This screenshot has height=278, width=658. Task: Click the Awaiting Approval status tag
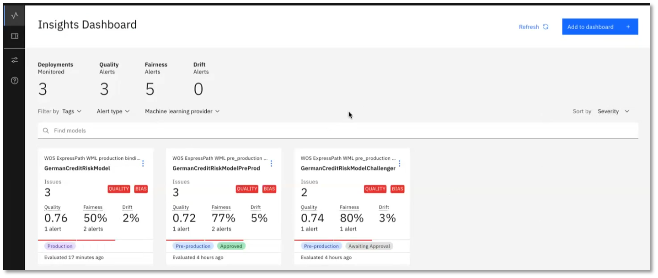point(369,246)
